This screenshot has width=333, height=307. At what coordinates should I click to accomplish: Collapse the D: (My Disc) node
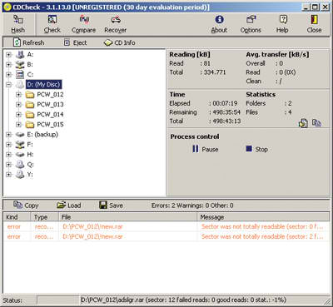coord(9,84)
